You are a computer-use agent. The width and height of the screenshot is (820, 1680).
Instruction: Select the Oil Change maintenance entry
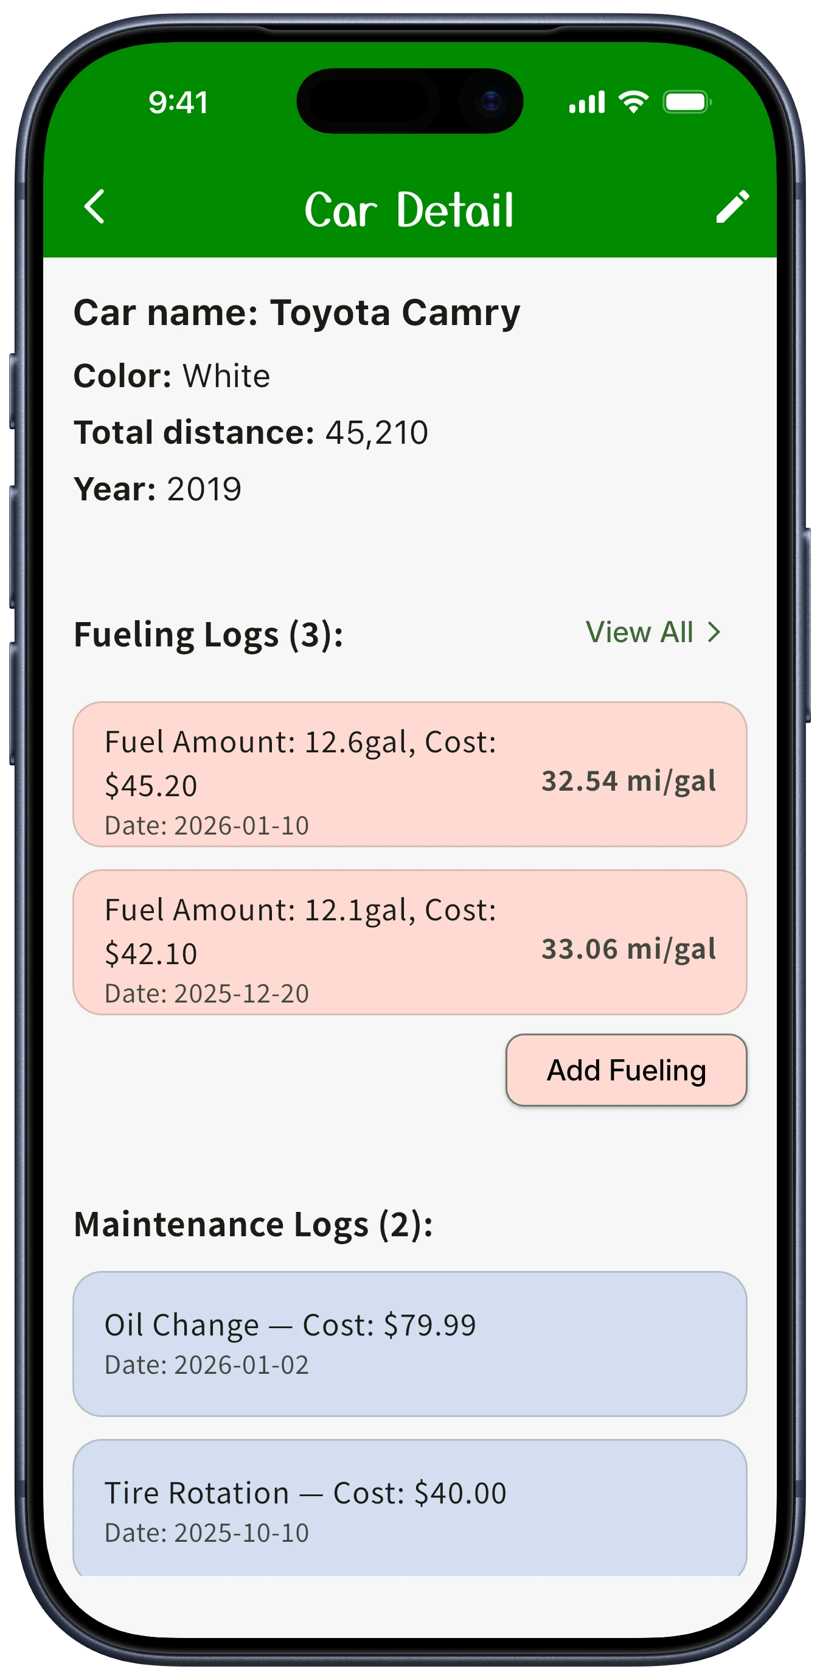pyautogui.click(x=409, y=1343)
